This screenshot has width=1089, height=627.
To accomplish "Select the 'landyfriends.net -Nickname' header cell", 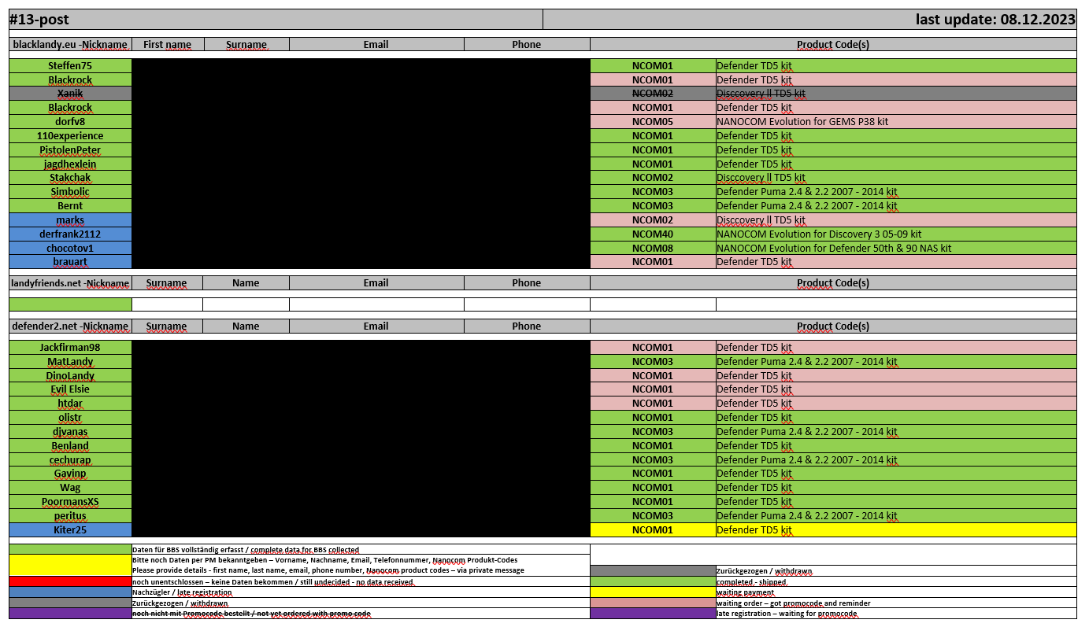I will coord(70,283).
